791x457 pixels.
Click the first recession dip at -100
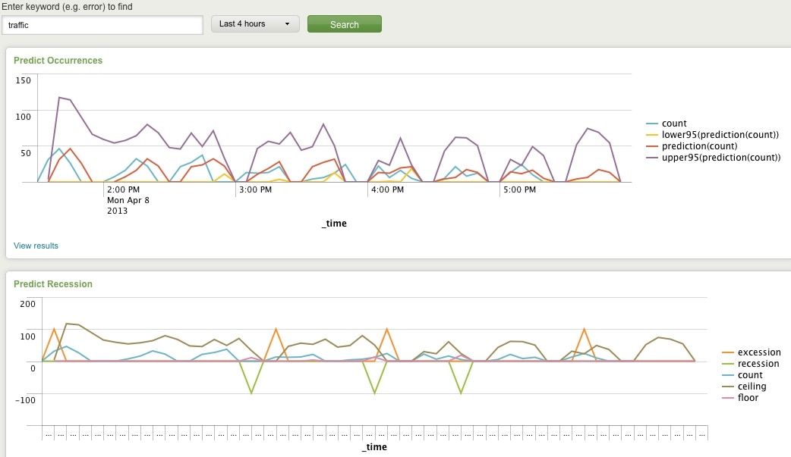(251, 393)
